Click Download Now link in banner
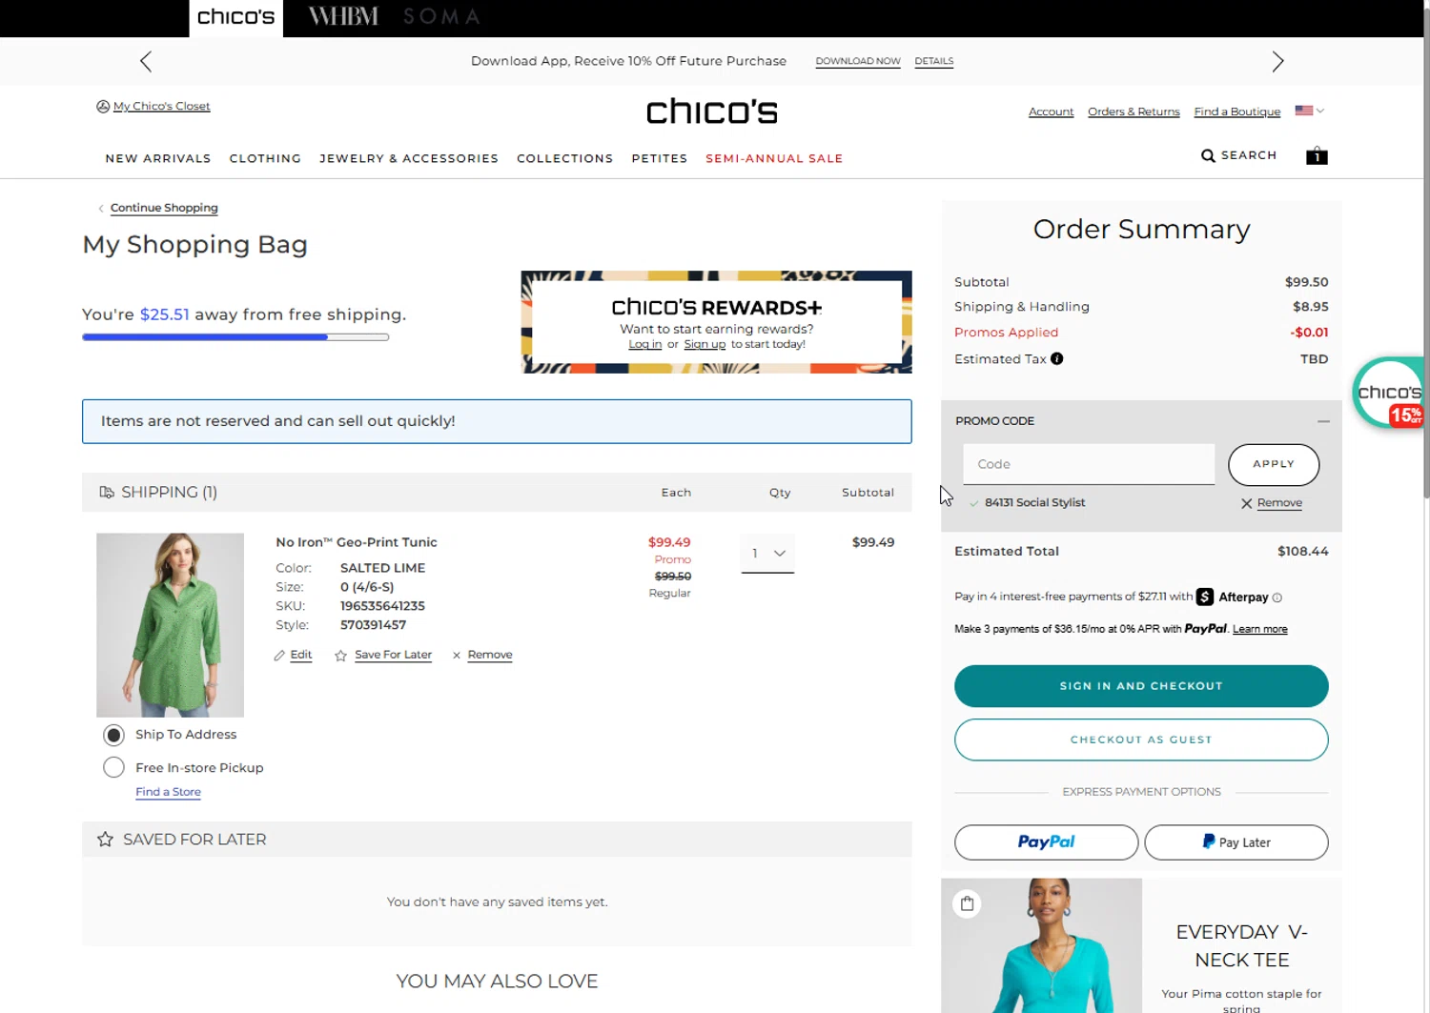This screenshot has height=1013, width=1430. pyautogui.click(x=858, y=61)
